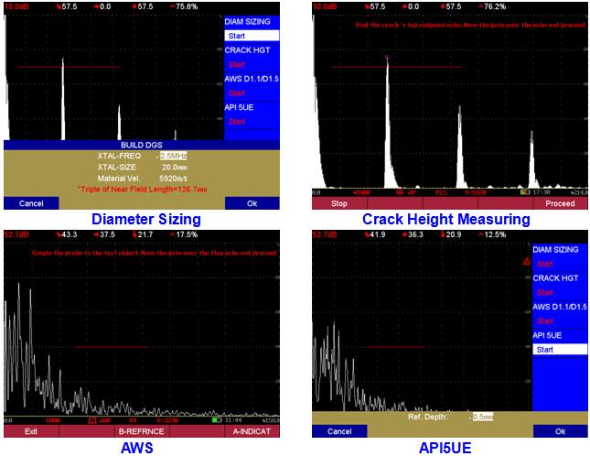Select Start under API 5UE in API5UE screen
Image resolution: width=590 pixels, height=456 pixels.
tap(560, 350)
